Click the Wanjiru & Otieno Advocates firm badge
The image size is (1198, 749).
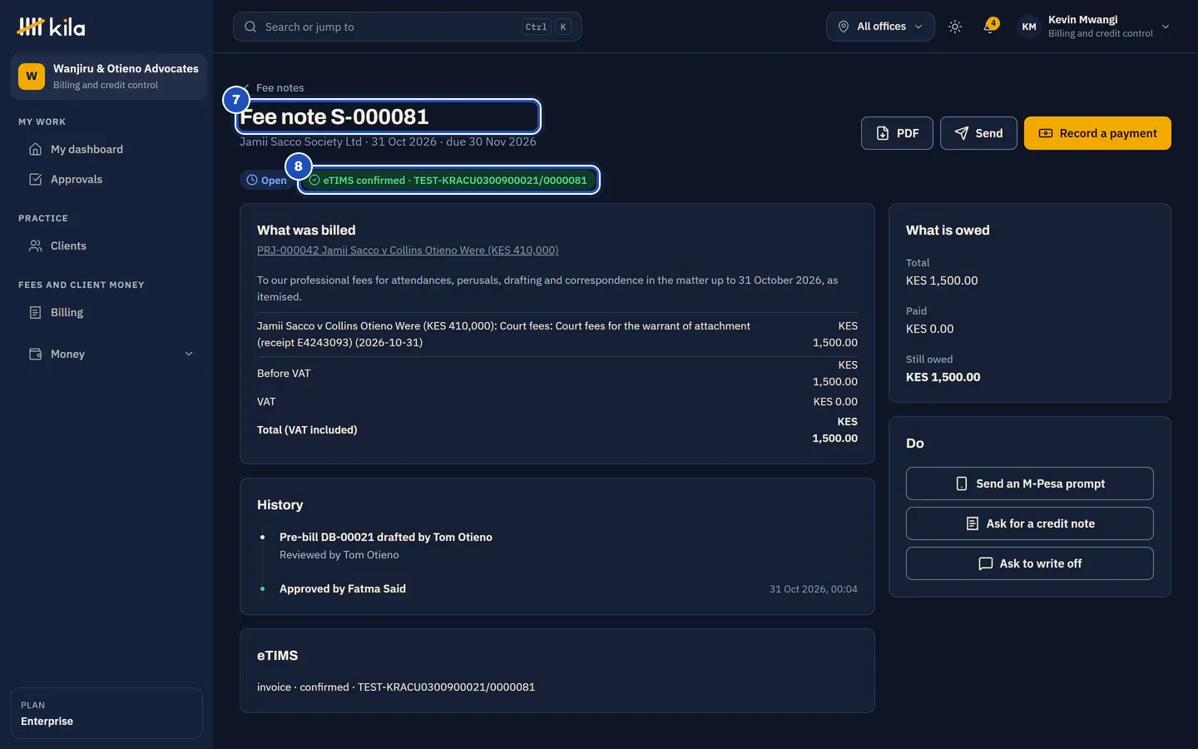pyautogui.click(x=108, y=77)
